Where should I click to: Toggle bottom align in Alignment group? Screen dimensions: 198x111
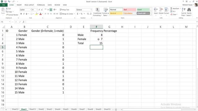pyautogui.click(x=51, y=10)
